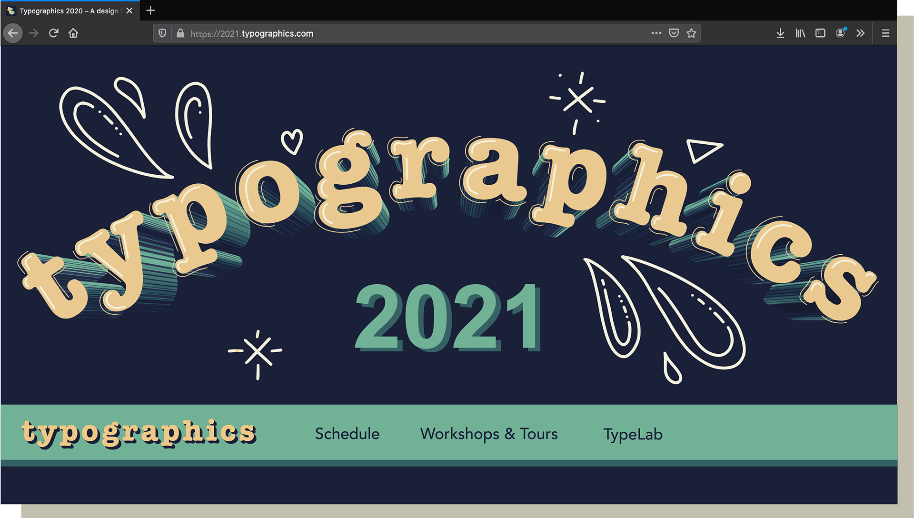Click the padlock site security icon
Viewport: 914px width, 518px height.
click(180, 33)
